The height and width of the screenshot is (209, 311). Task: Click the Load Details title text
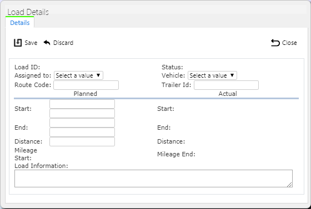[x=28, y=12]
